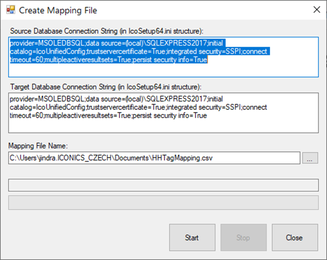The height and width of the screenshot is (260, 327).
Task: Click empty space below the highlighted source text
Action: [163, 70]
